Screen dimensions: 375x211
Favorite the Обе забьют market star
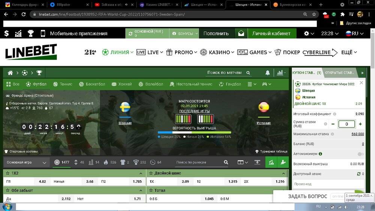click(7, 190)
